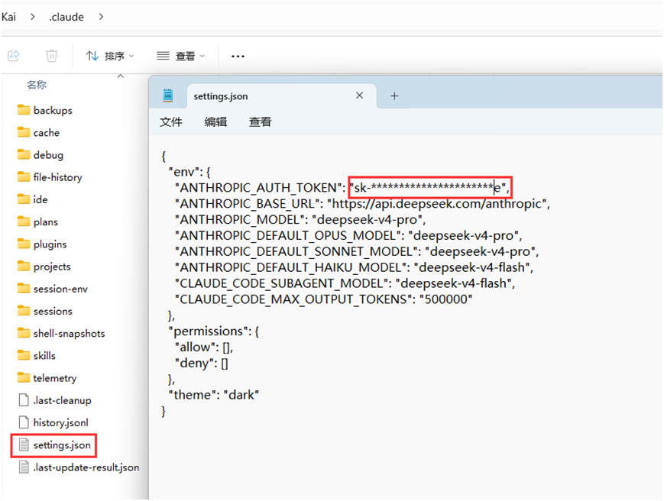Viewport: 664px width, 501px height.
Task: Click the ANTHROPIC_BASE_URL deepseek URL text
Action: [436, 203]
